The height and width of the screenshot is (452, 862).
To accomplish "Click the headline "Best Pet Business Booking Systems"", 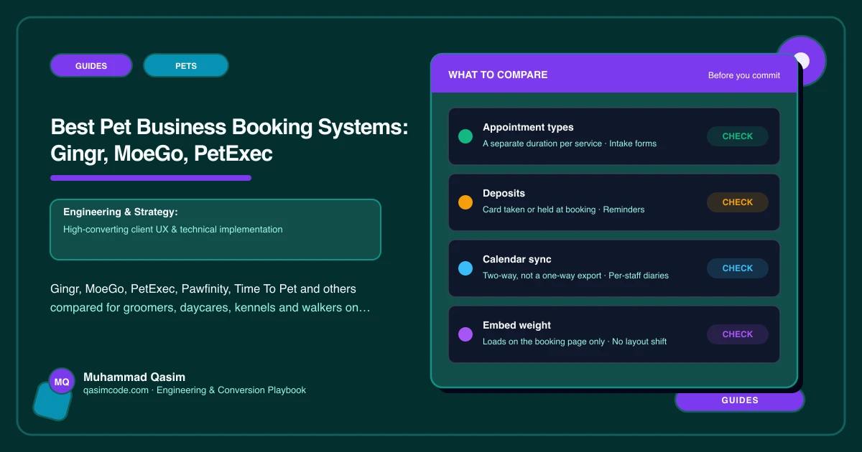I will click(x=229, y=128).
